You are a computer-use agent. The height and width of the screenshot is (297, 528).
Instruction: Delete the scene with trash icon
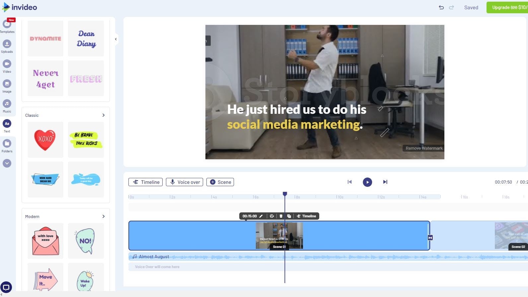[x=281, y=216]
